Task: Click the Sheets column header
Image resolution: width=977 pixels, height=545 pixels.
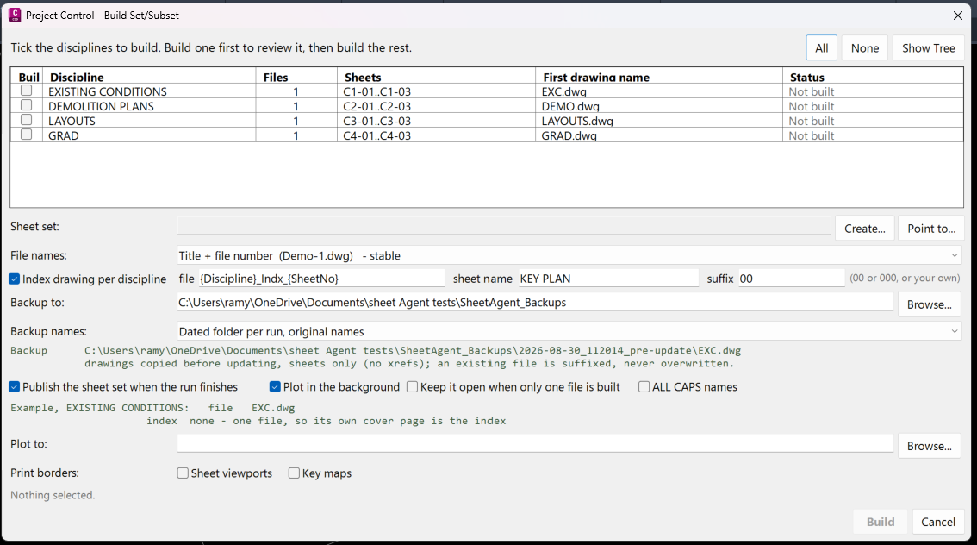Action: pyautogui.click(x=436, y=77)
